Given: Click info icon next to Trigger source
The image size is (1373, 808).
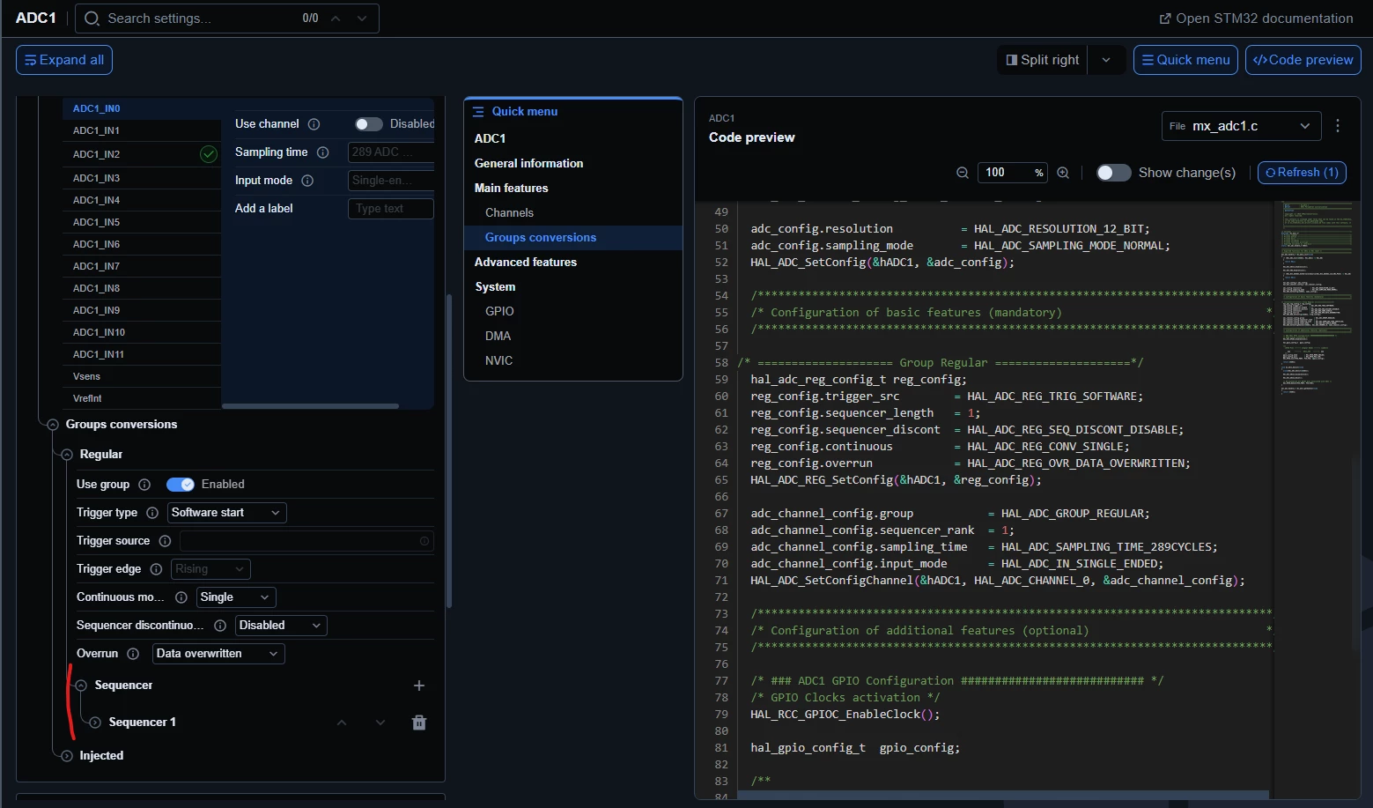Looking at the screenshot, I should tap(165, 541).
